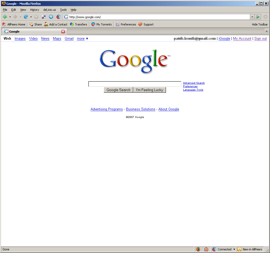Click the Google favicon in the address bar
The image size is (270, 253).
pos(66,17)
